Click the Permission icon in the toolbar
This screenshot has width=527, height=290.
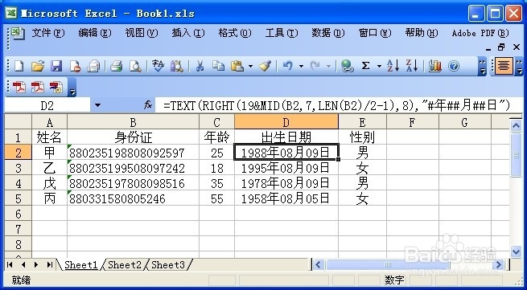coord(75,66)
